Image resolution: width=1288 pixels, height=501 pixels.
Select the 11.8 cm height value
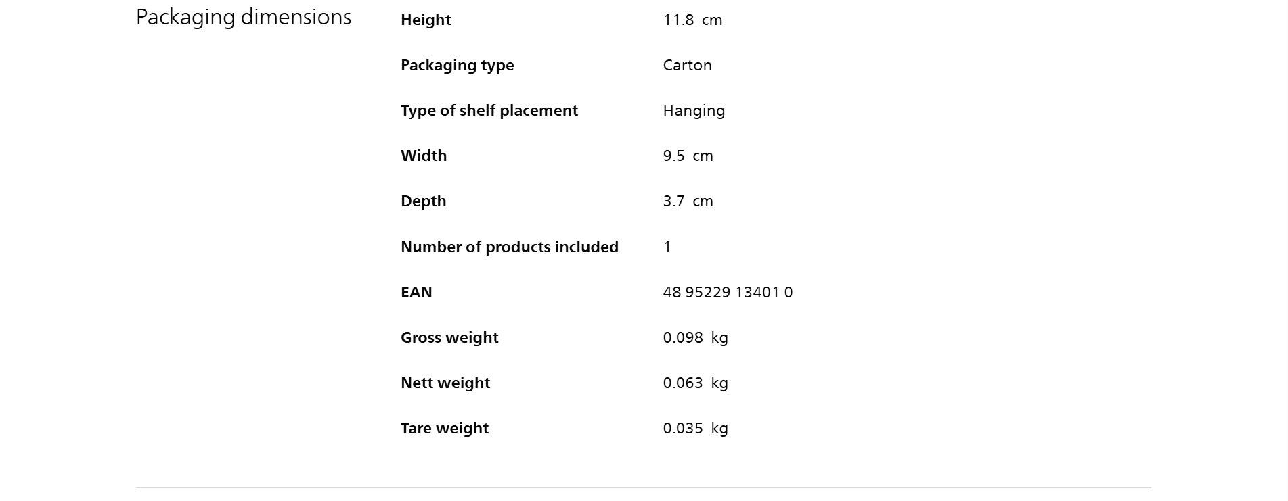692,20
